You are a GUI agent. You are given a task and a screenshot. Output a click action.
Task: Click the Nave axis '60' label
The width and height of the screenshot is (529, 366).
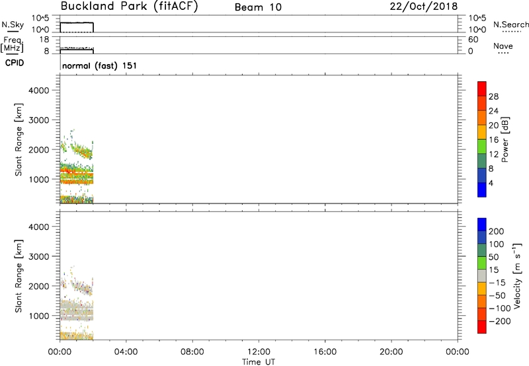pos(473,40)
